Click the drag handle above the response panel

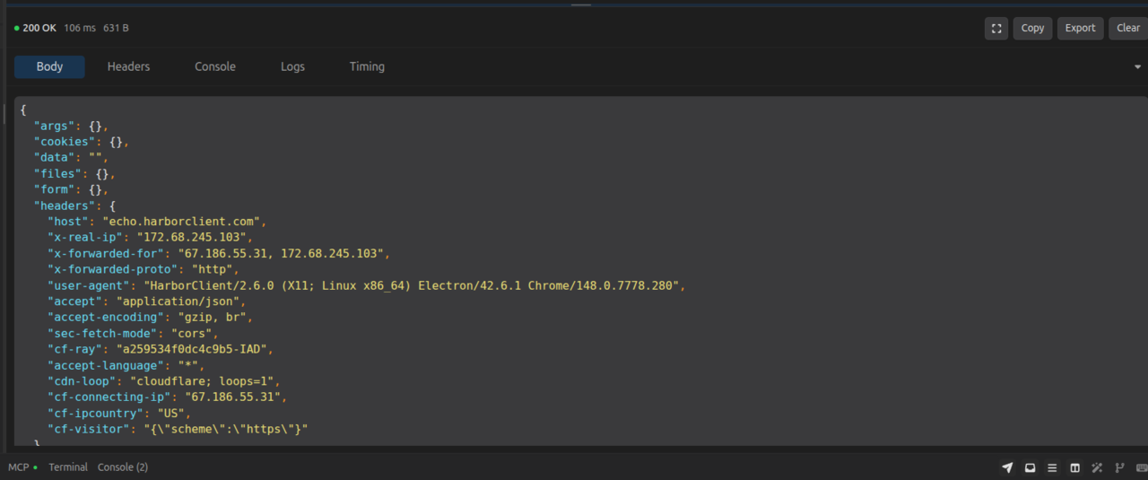[581, 4]
